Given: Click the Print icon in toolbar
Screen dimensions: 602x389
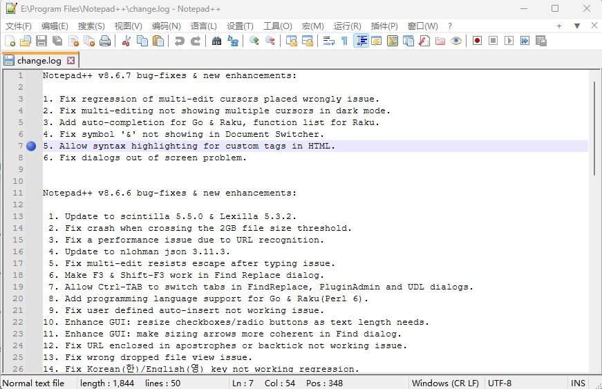Looking at the screenshot, I should click(x=105, y=41).
